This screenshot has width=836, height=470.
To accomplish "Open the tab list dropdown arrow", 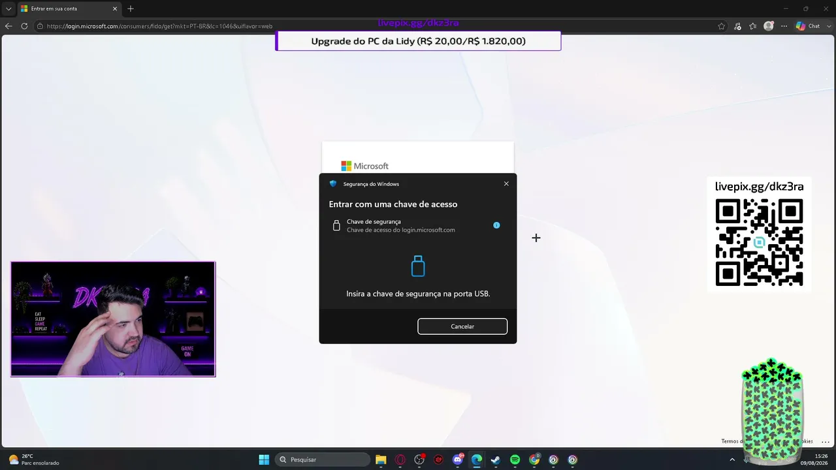I will [8, 8].
